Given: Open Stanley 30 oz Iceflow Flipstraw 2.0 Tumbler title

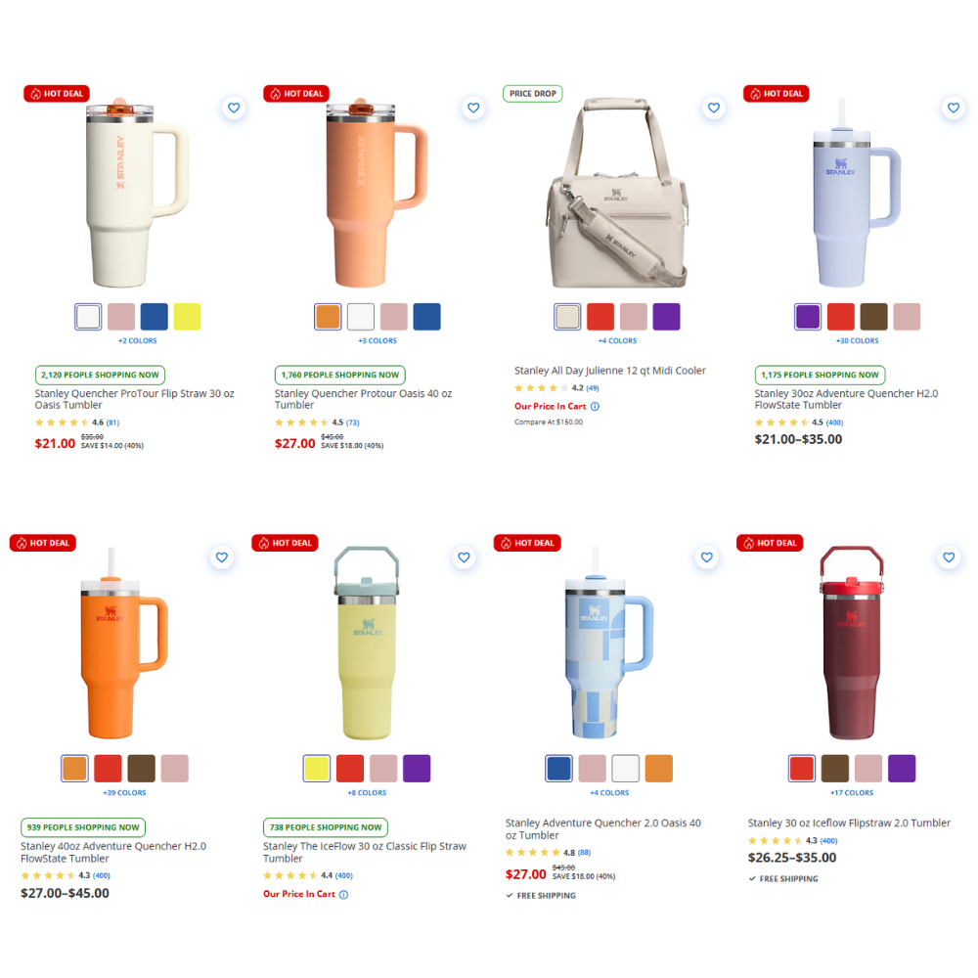Looking at the screenshot, I should (849, 823).
